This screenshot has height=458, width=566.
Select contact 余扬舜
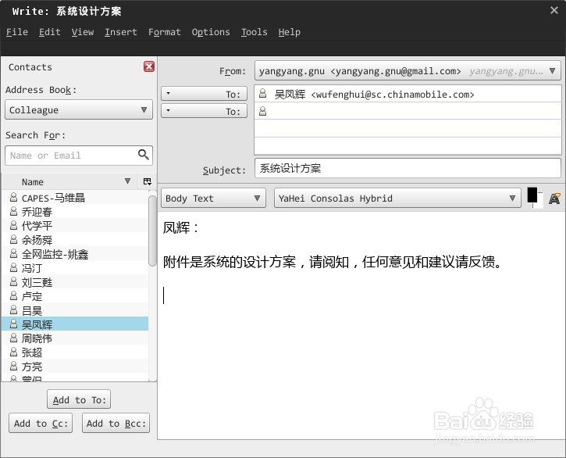tap(75, 240)
